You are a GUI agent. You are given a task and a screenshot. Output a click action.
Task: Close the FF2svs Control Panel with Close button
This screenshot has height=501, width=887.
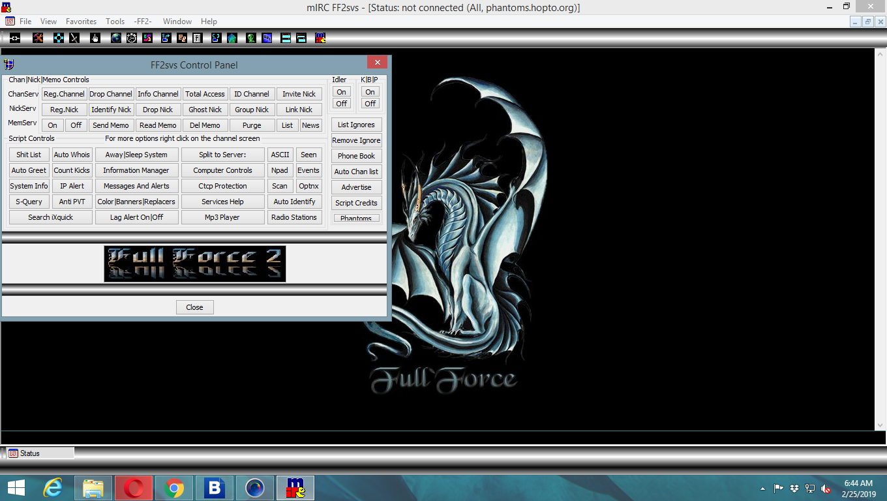[194, 307]
